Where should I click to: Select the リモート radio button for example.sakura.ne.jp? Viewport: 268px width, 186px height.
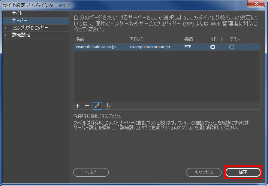[x=213, y=47]
